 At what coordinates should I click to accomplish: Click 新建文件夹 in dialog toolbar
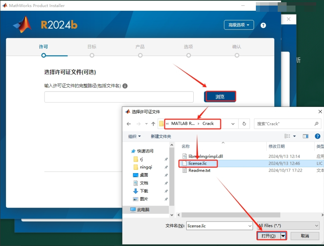[161, 136]
